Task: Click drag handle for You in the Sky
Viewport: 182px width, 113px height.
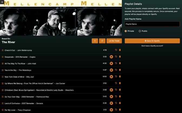Action: click(2, 70)
